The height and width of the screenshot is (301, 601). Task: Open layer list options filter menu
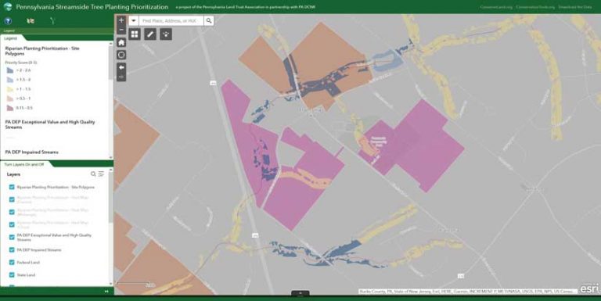[101, 174]
